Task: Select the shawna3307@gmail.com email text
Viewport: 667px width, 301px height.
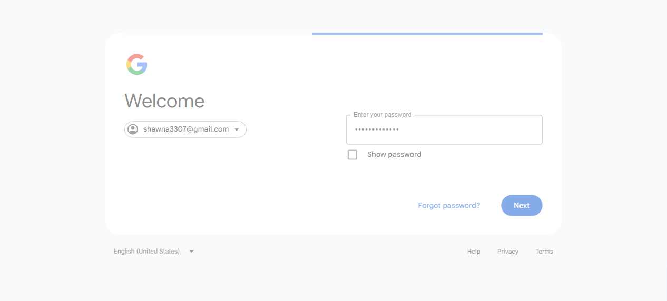Action: click(185, 129)
